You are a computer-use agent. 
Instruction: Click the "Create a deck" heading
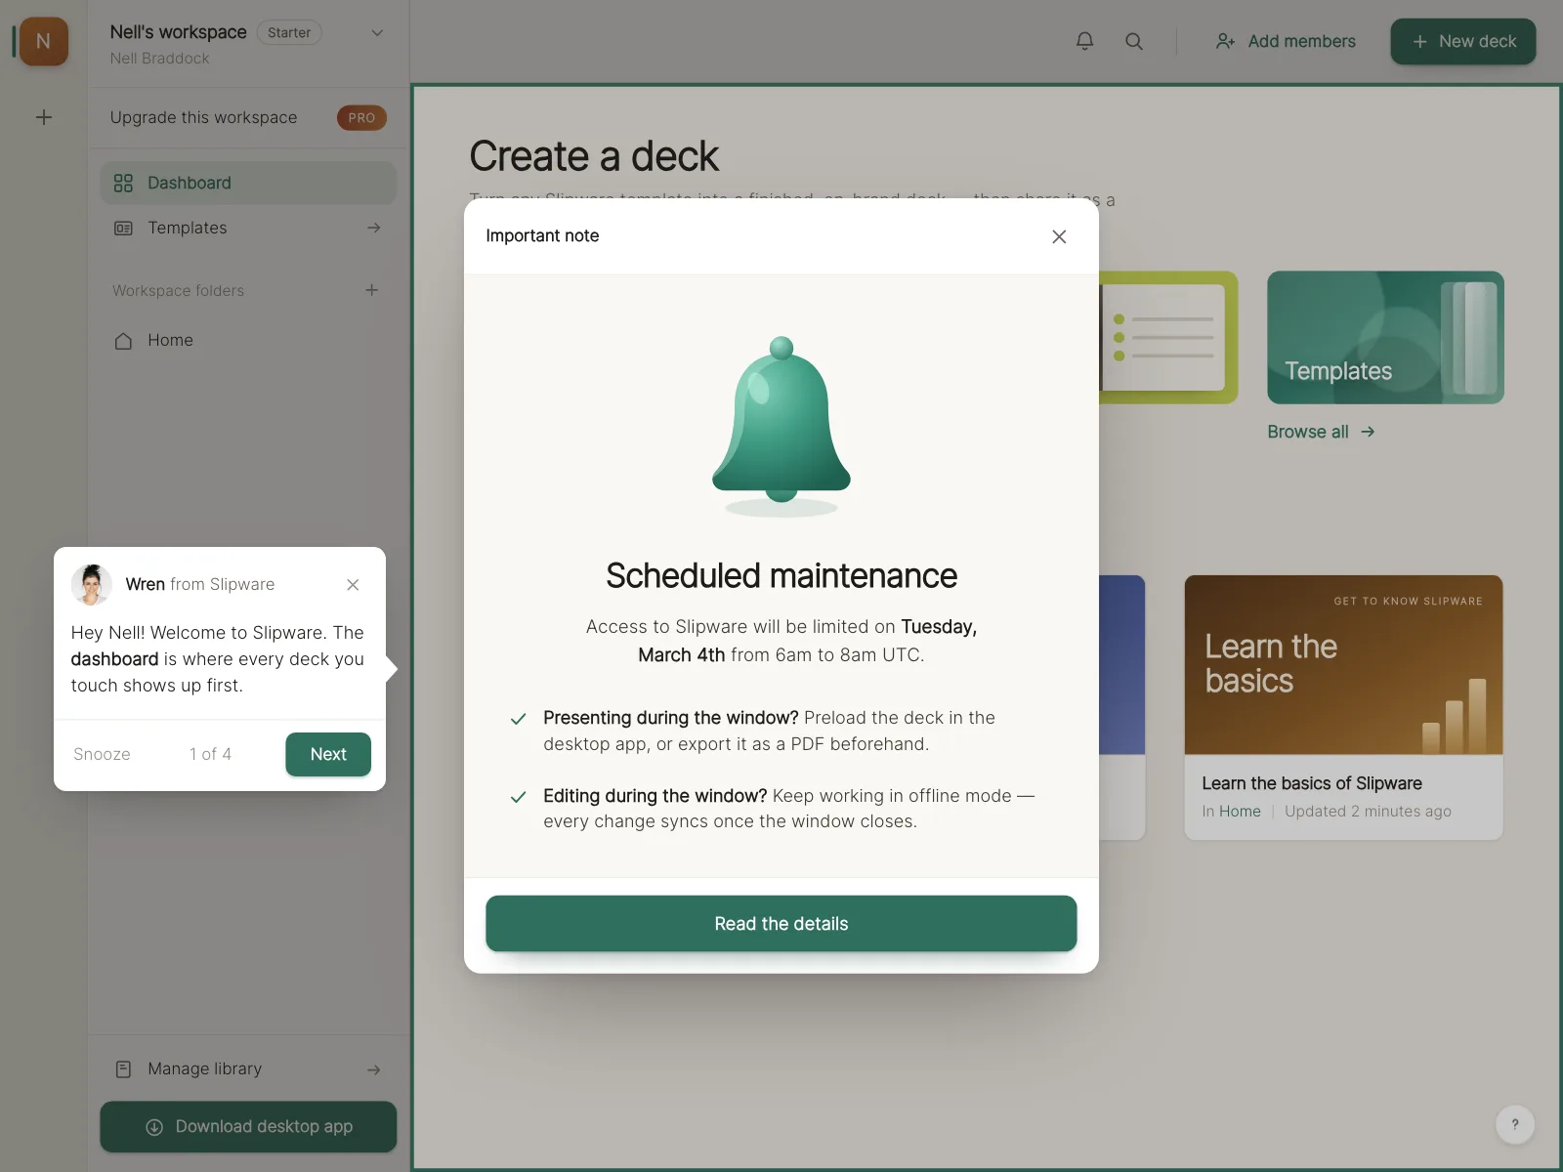(594, 156)
